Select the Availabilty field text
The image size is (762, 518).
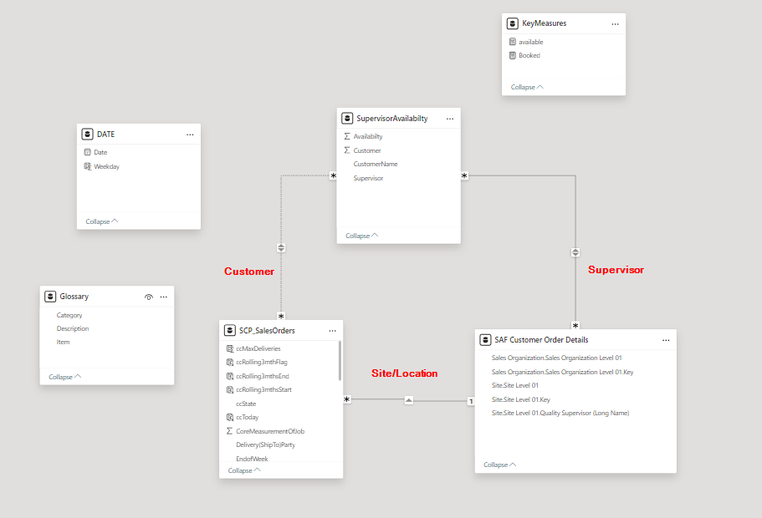[368, 136]
